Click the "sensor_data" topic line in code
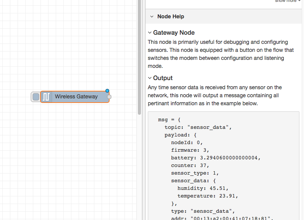The height and width of the screenshot is (220, 304). pyautogui.click(x=198, y=127)
